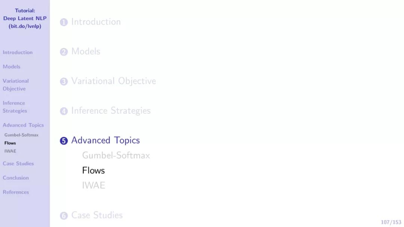Click the numbered bullet 6 beside Case Studies
404x227 pixels.
tap(64, 216)
